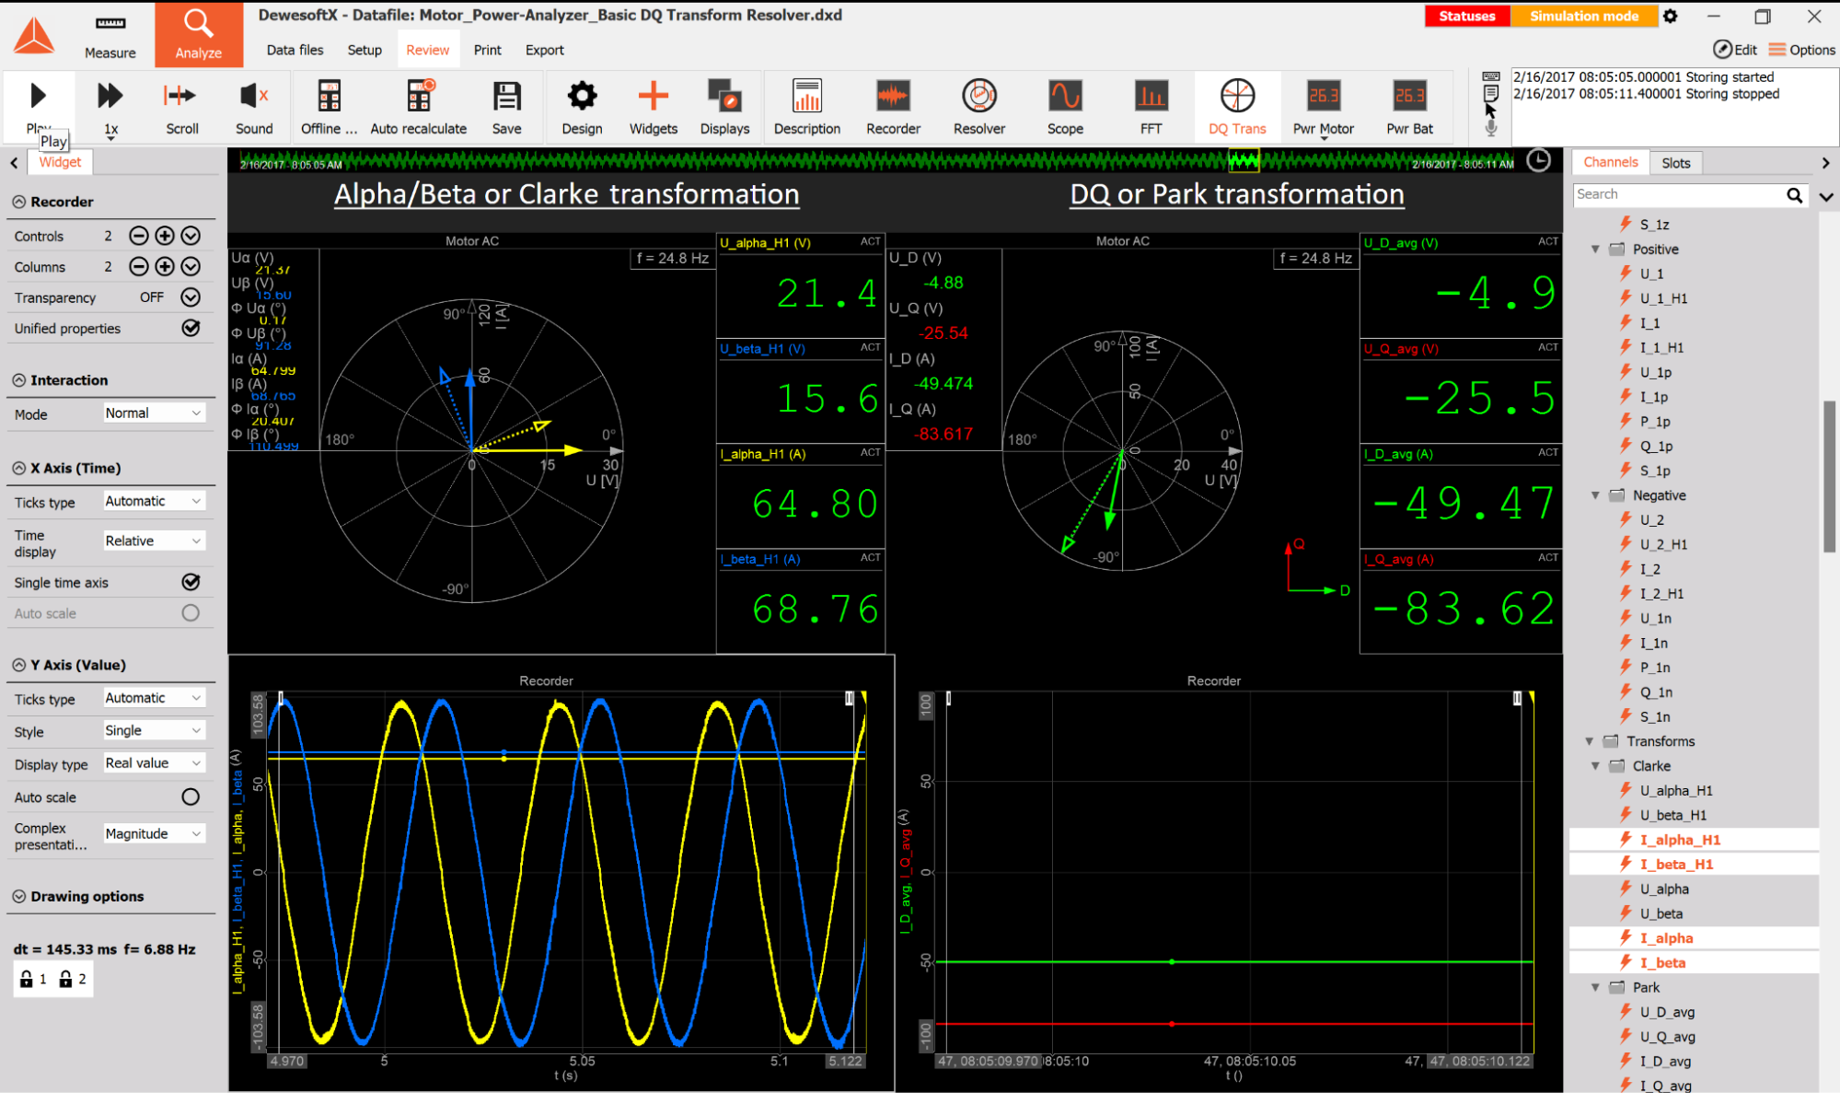Open the Widgets plus icon
The width and height of the screenshot is (1840, 1093).
tap(653, 96)
